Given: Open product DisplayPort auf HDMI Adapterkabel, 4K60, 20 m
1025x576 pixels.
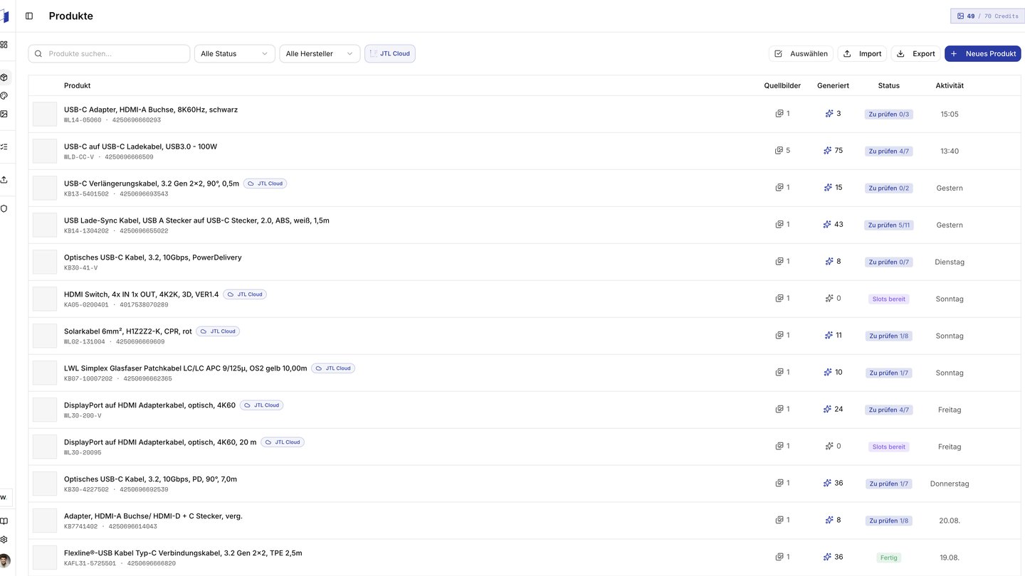Looking at the screenshot, I should (160, 442).
